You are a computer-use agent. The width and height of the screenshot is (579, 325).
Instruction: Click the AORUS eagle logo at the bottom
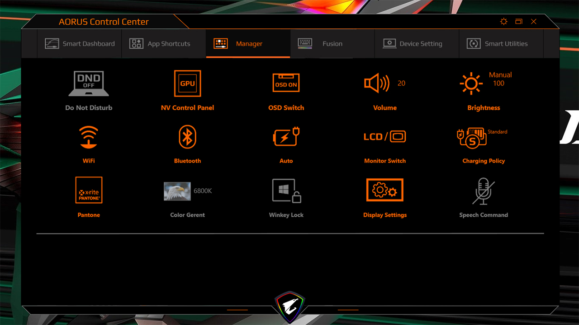coord(290,306)
